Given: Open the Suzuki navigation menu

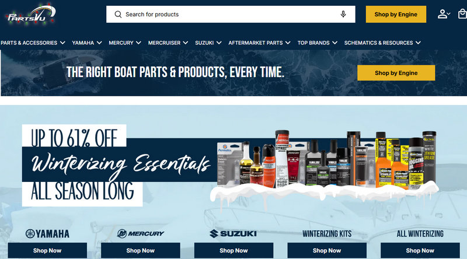Looking at the screenshot, I should 208,43.
